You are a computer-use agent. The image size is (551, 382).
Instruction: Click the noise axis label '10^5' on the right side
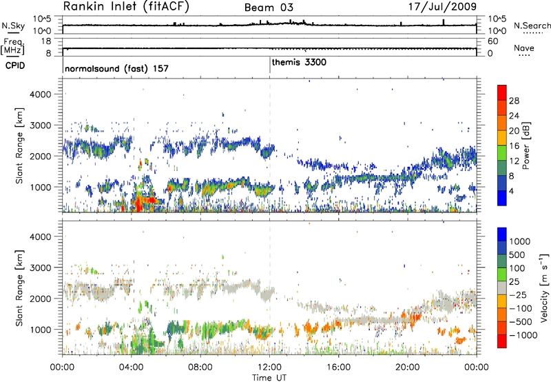497,19
